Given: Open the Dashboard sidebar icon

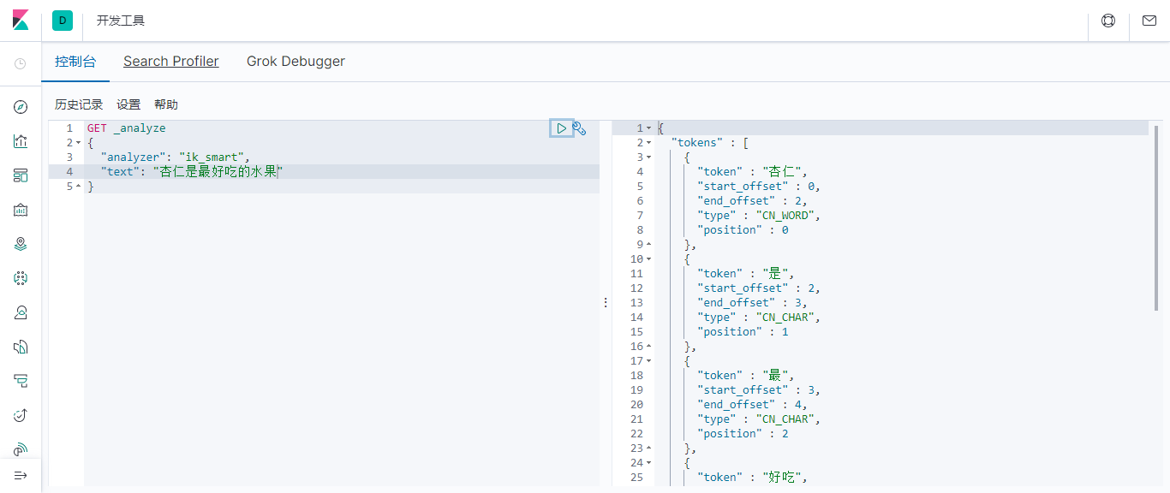Looking at the screenshot, I should tap(21, 175).
